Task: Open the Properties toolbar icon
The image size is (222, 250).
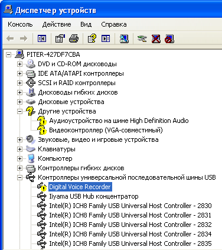Action: (60, 38)
